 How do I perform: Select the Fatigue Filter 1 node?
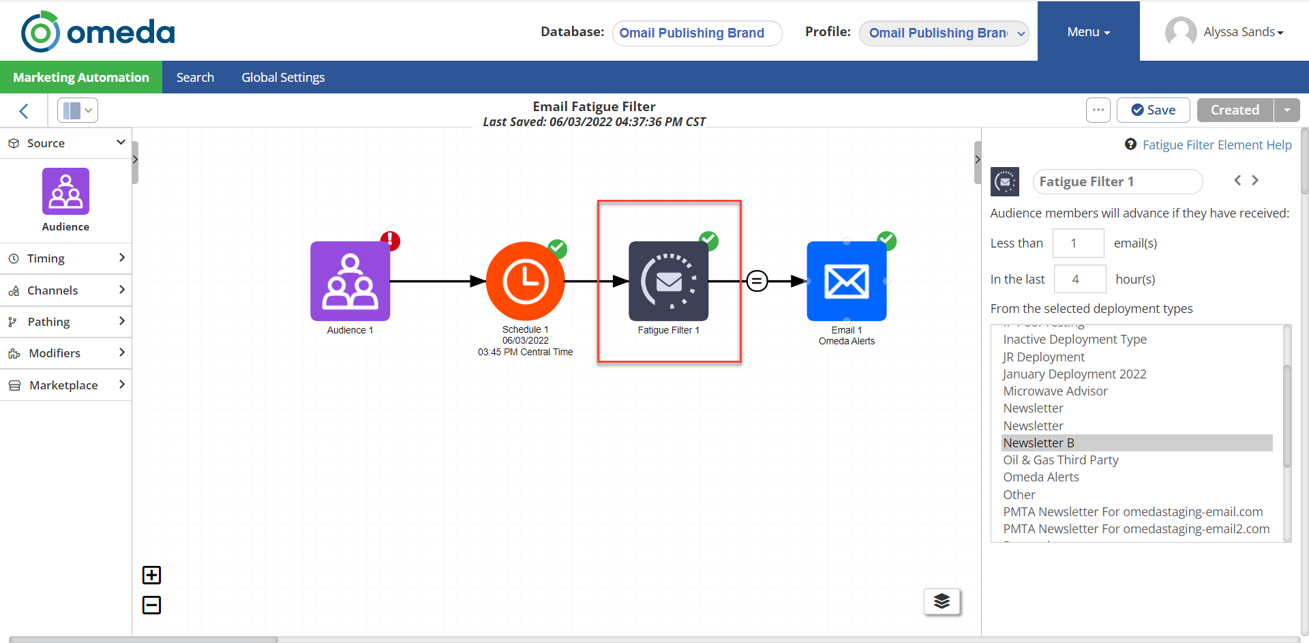pyautogui.click(x=668, y=281)
